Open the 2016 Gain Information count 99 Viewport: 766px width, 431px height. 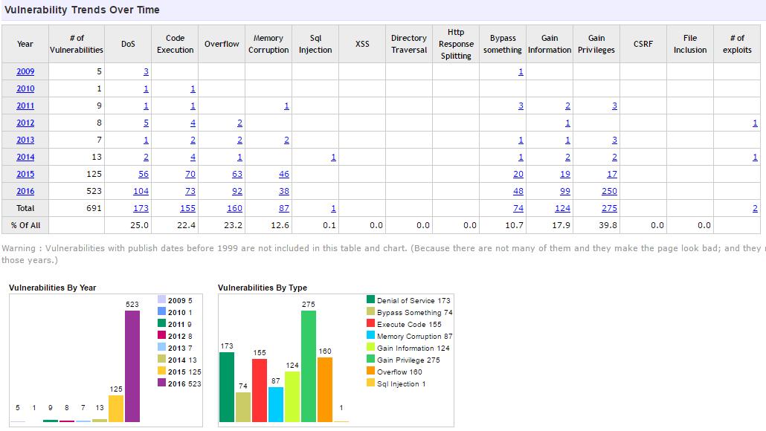(x=563, y=191)
